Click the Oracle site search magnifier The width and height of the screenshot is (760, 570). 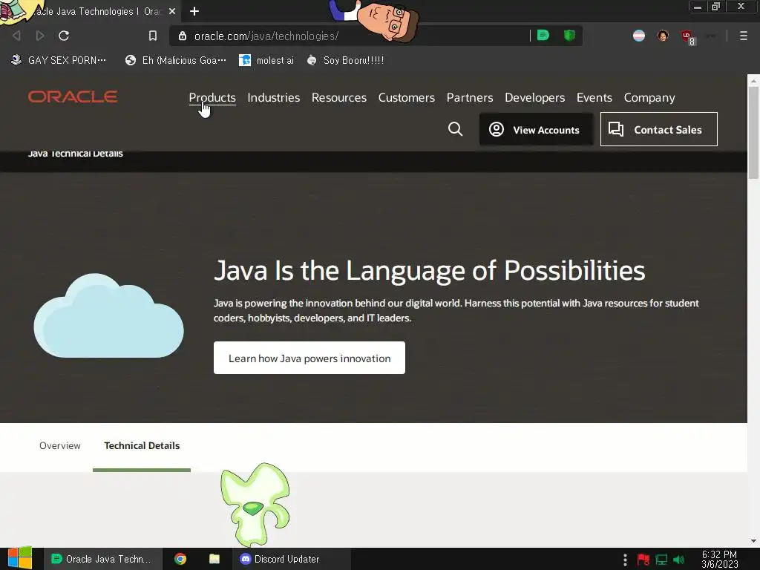pyautogui.click(x=455, y=129)
